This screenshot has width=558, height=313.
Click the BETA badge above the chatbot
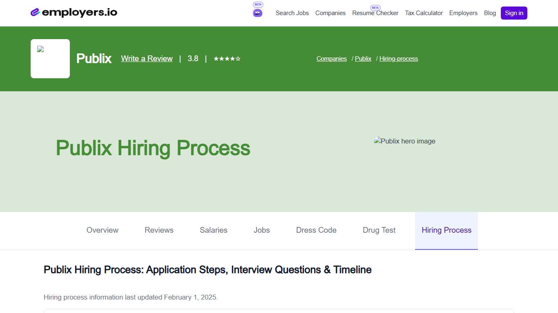(x=257, y=4)
